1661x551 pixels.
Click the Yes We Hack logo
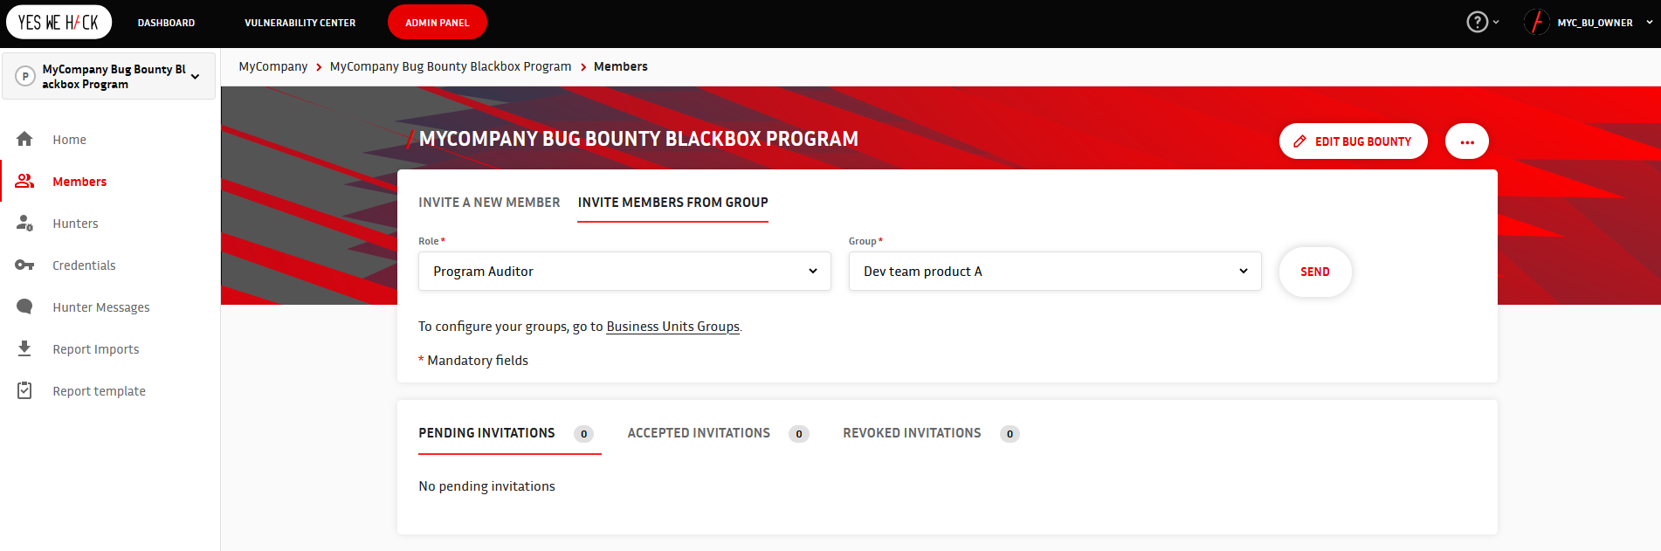[x=59, y=23]
